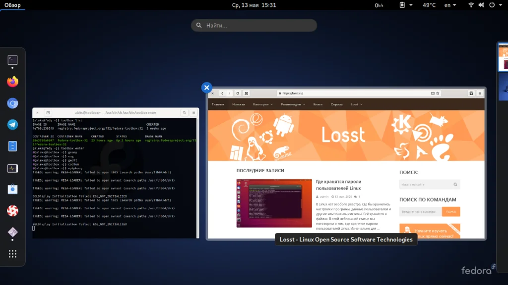Screen dimensions: 508x285
Task: Launch Terminal from the dock
Action: (12, 60)
